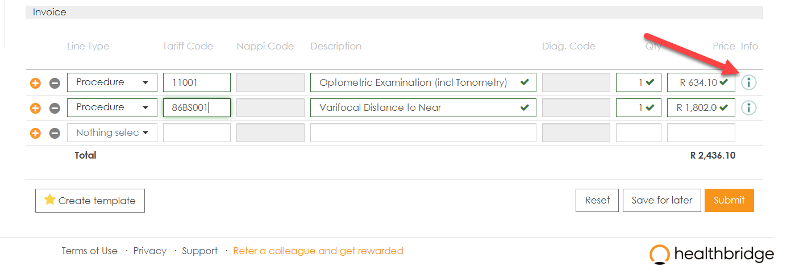Add a line after Varifocal row
Viewport: 791px width, 274px height.
(35, 108)
